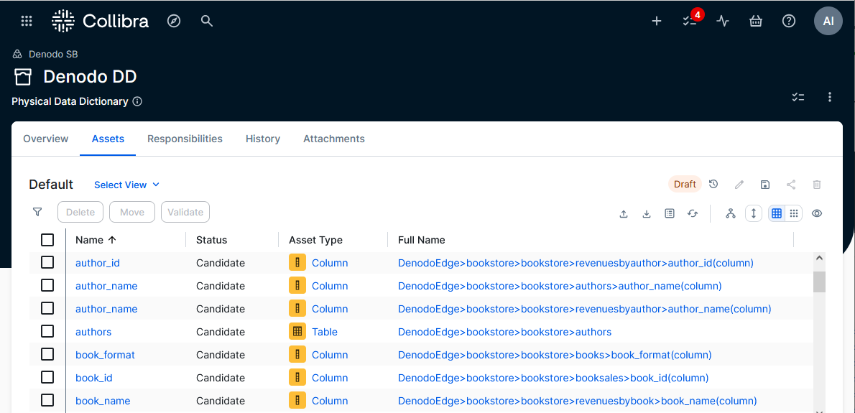Open the table filter funnel icon

(x=37, y=211)
